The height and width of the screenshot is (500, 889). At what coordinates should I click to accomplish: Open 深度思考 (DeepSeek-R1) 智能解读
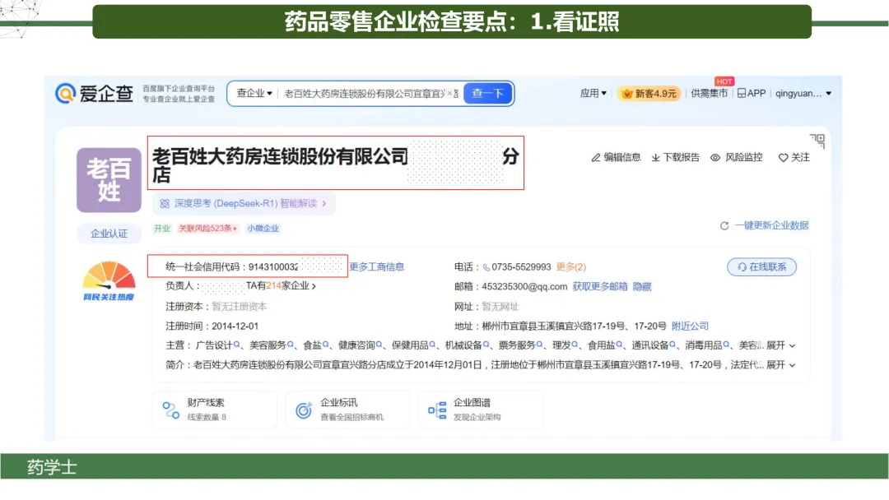point(244,203)
